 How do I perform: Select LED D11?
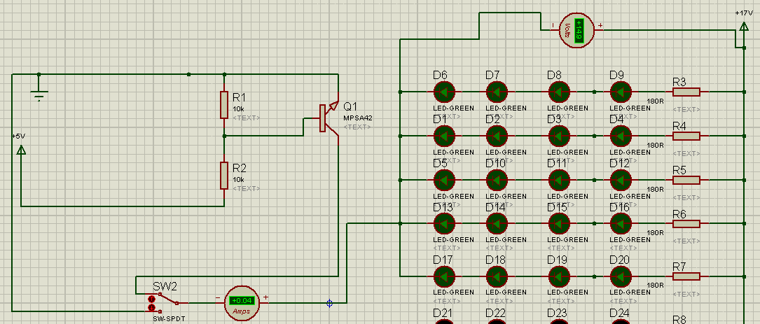click(559, 180)
